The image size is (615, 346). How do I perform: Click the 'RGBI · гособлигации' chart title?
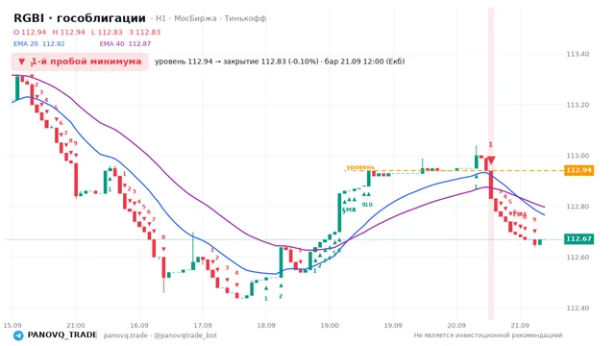click(80, 18)
